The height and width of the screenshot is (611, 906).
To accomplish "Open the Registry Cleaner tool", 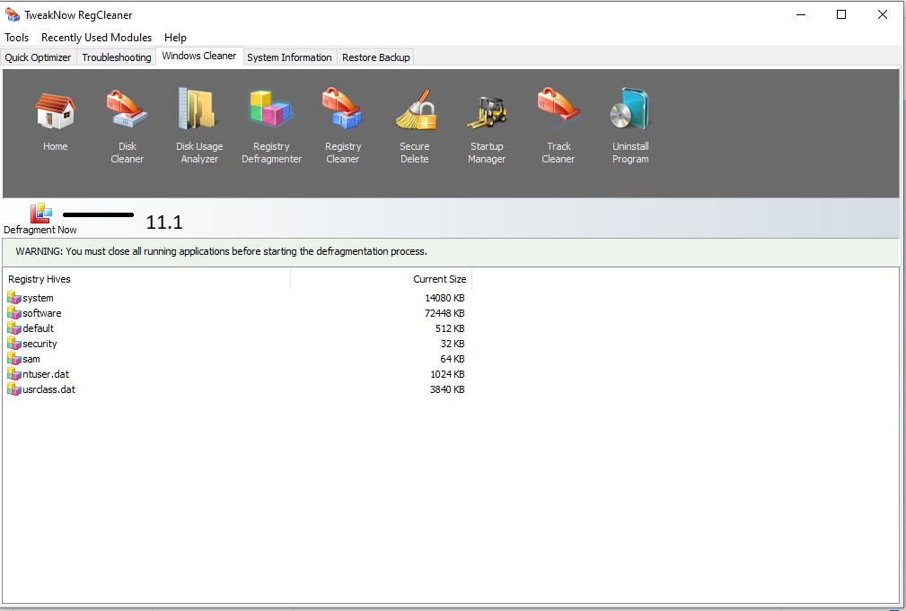I will [x=342, y=109].
